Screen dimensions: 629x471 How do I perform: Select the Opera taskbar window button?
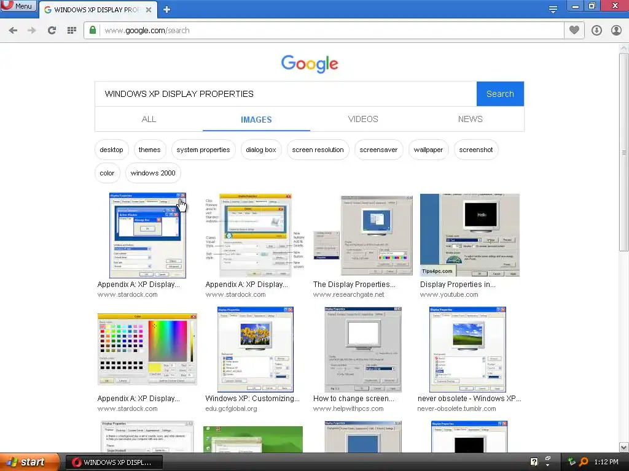(x=114, y=462)
